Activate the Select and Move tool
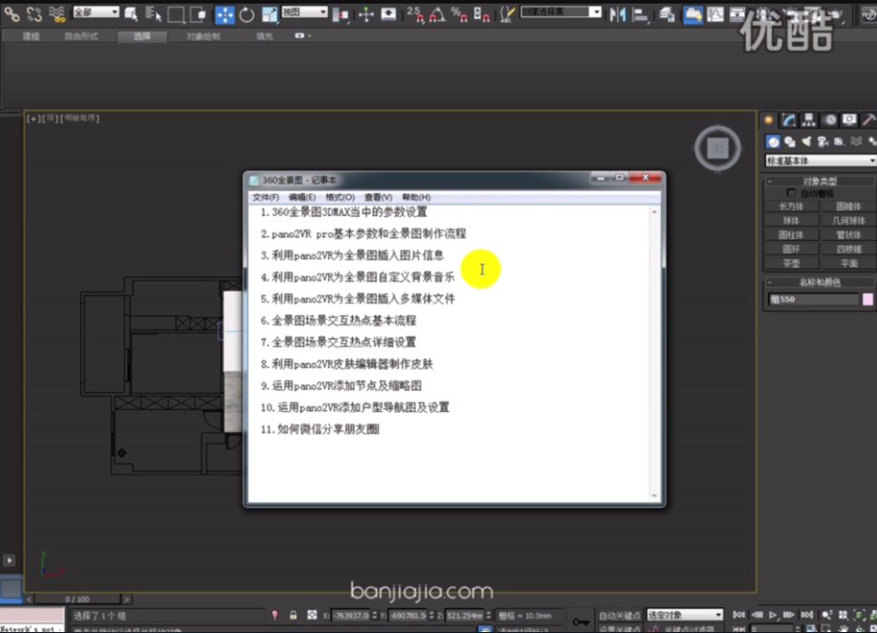The height and width of the screenshot is (633, 877). pos(225,14)
